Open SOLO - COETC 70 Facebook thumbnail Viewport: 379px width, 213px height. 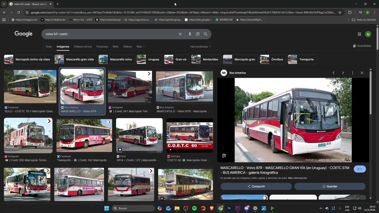[x=30, y=87]
